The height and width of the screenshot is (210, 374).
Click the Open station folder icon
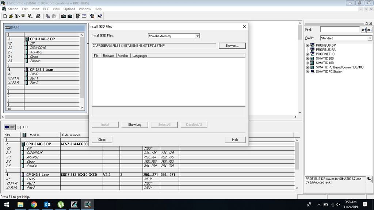coord(11,16)
